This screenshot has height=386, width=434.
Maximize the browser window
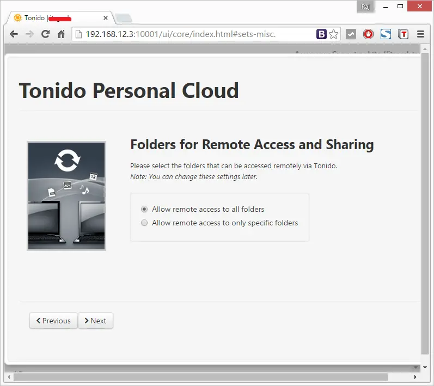click(400, 6)
